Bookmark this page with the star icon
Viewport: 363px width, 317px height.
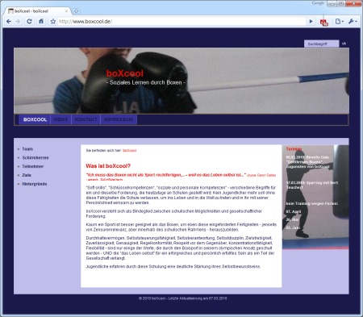(x=53, y=22)
